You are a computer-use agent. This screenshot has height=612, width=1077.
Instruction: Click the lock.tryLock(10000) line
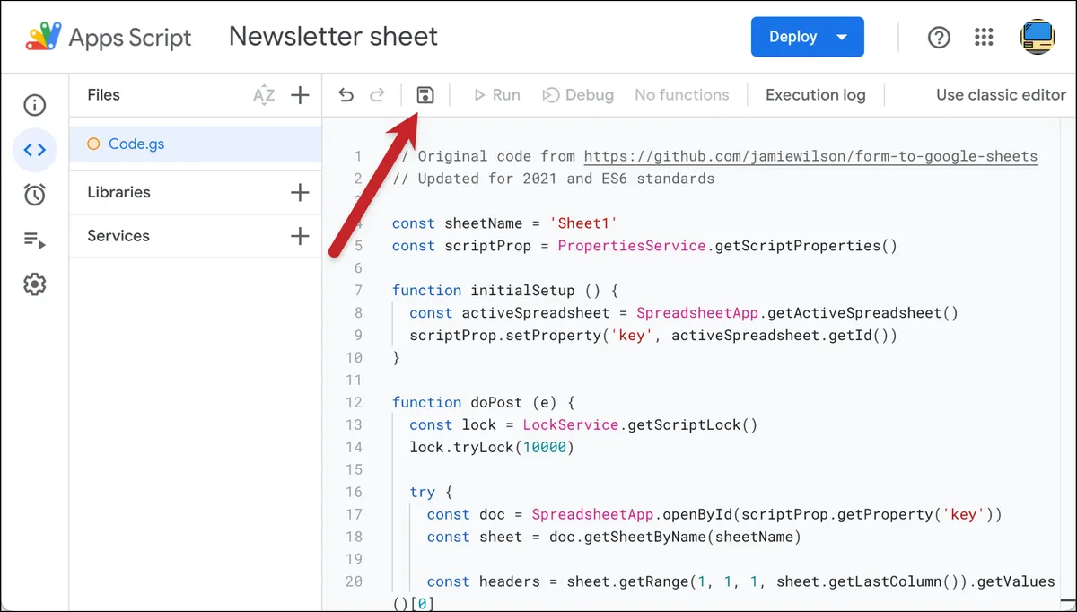[x=492, y=447]
